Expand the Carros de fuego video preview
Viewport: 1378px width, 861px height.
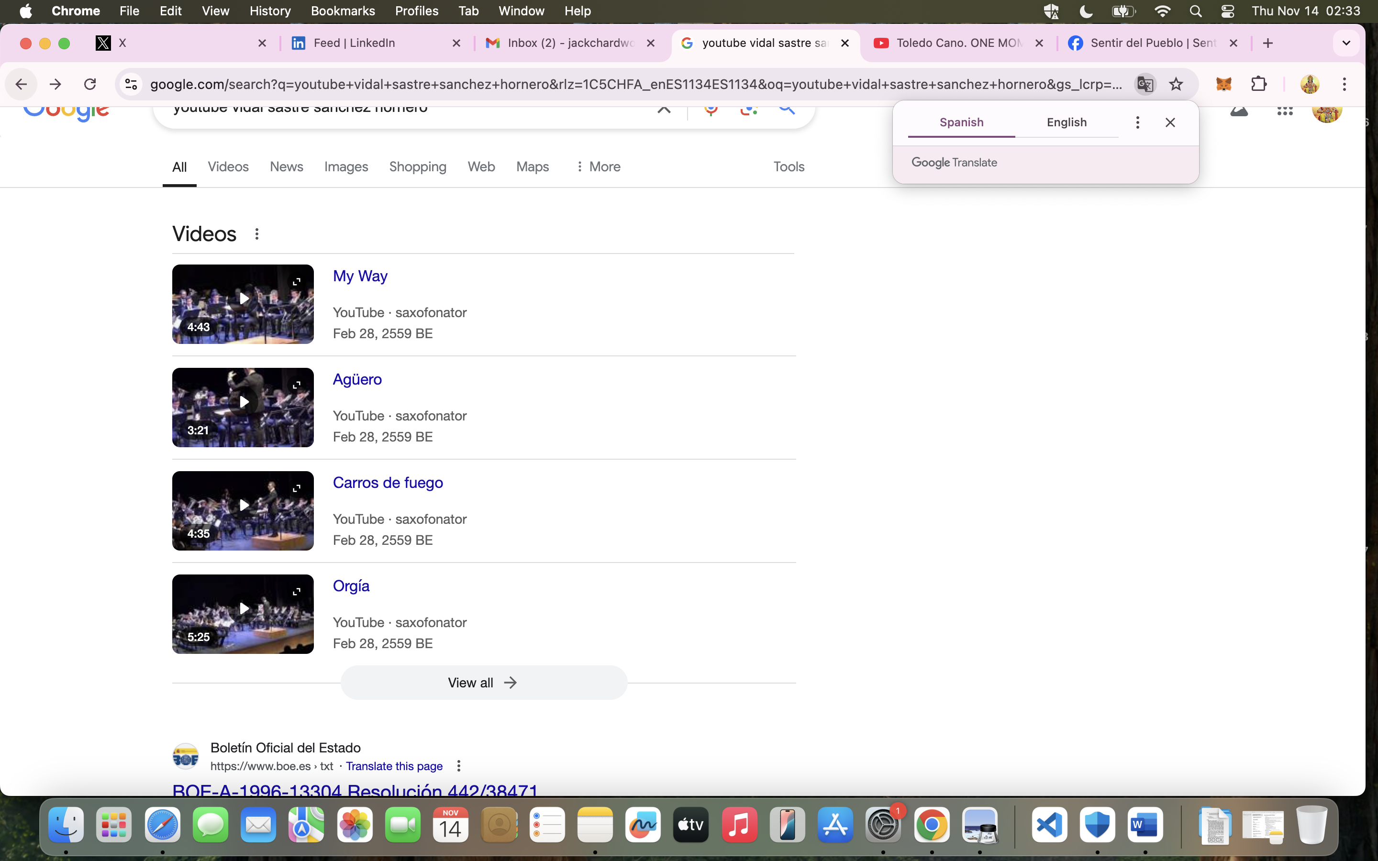tap(297, 488)
